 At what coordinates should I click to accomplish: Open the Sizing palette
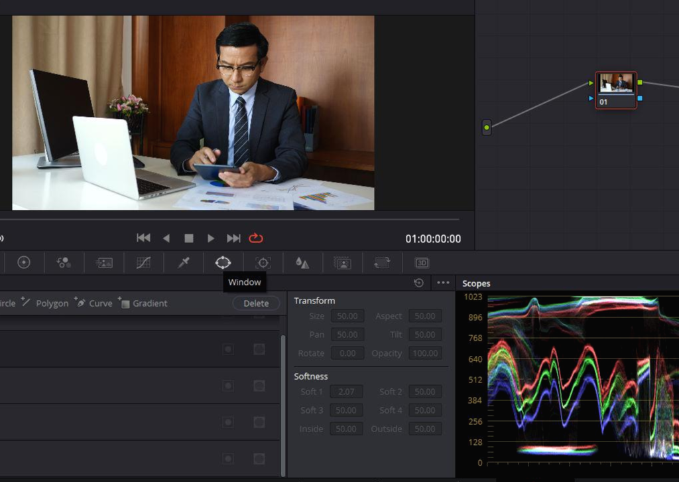382,262
